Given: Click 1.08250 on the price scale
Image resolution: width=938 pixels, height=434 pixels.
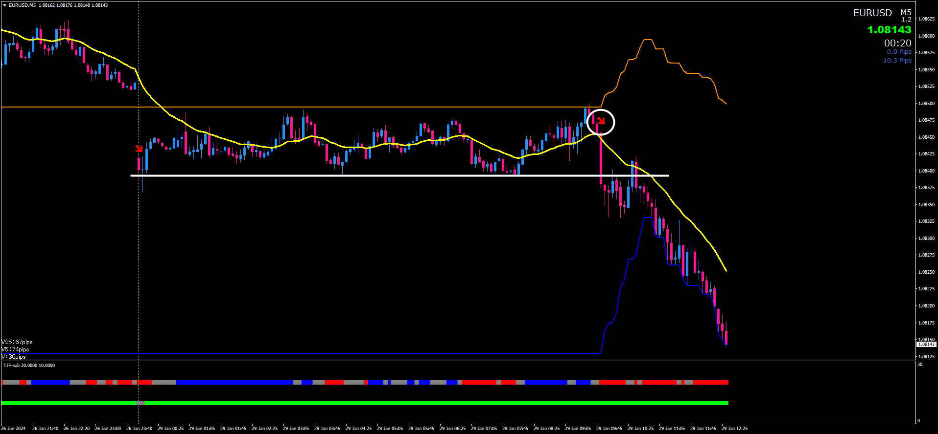Looking at the screenshot, I should coord(926,272).
